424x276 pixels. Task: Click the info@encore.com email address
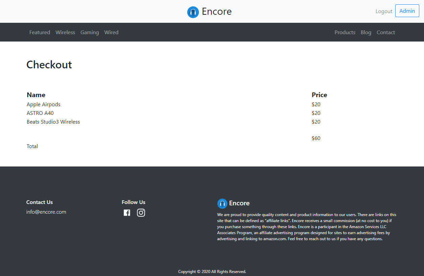[46, 212]
